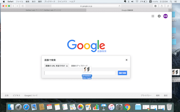Click the Safari share button
This screenshot has height=112, width=180.
pos(162,6)
